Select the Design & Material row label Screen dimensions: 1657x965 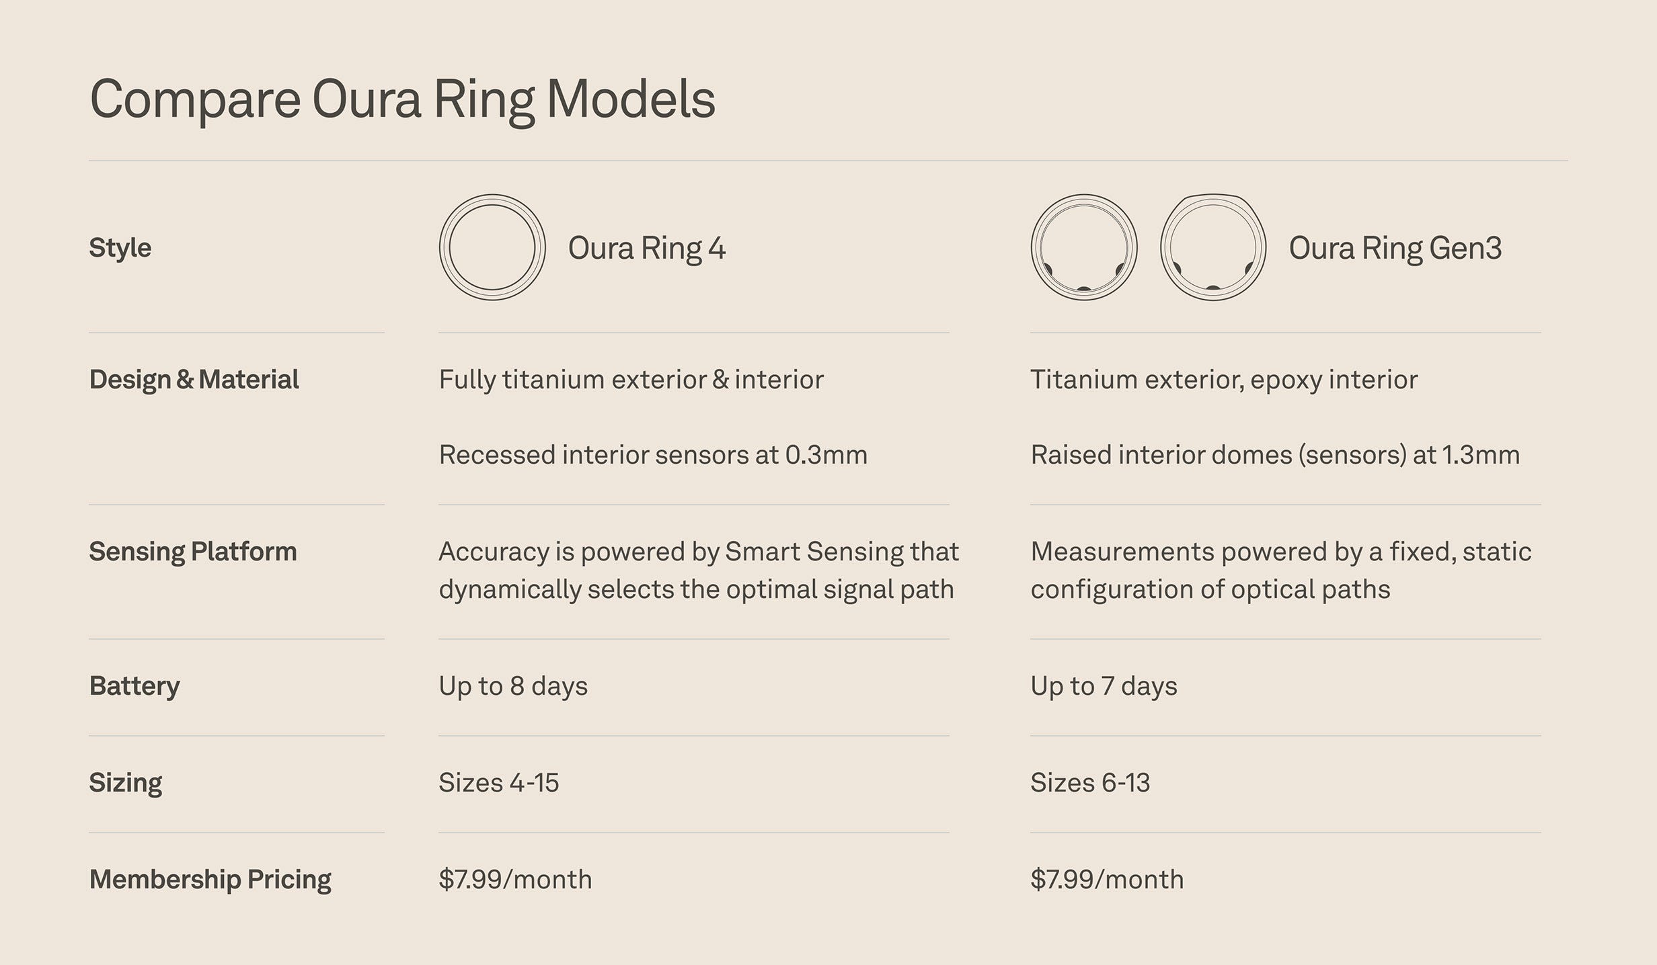[194, 380]
